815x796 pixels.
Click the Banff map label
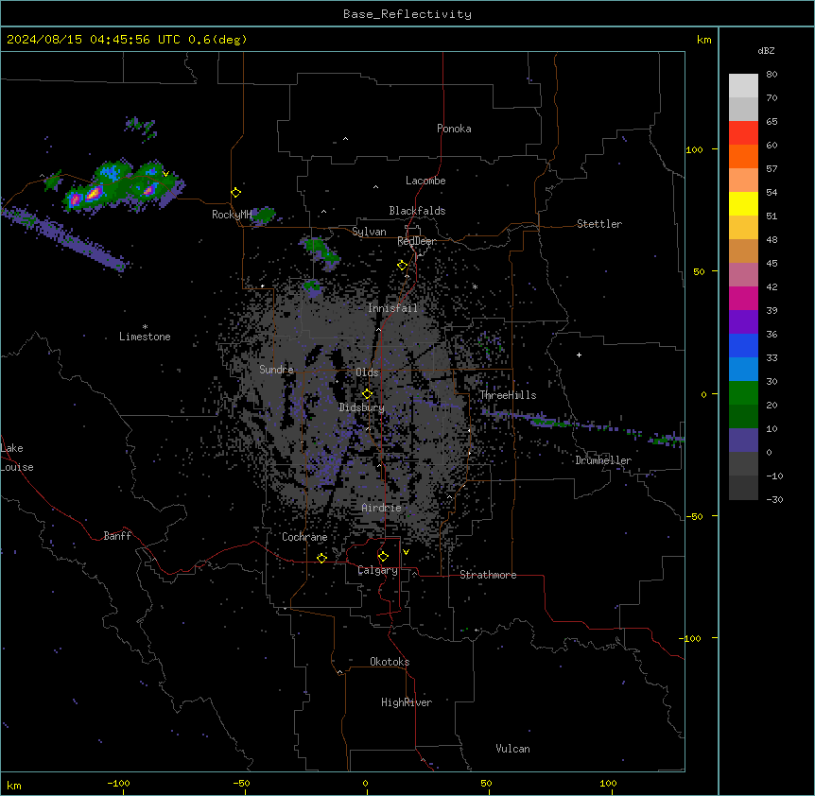pos(117,536)
